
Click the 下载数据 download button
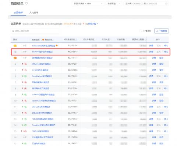point(162,31)
